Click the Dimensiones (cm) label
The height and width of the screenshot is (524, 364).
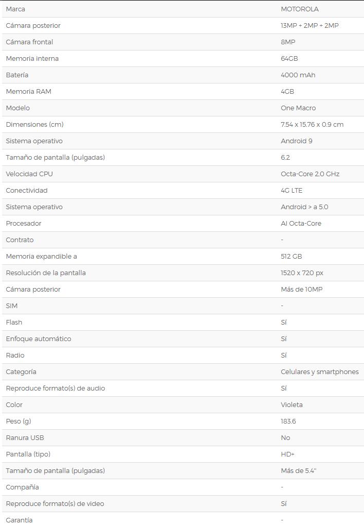[x=34, y=124]
